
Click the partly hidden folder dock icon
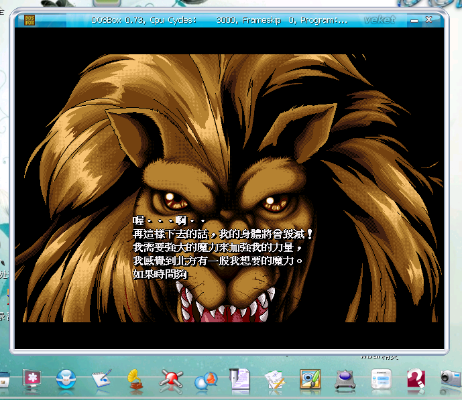(x=5, y=379)
